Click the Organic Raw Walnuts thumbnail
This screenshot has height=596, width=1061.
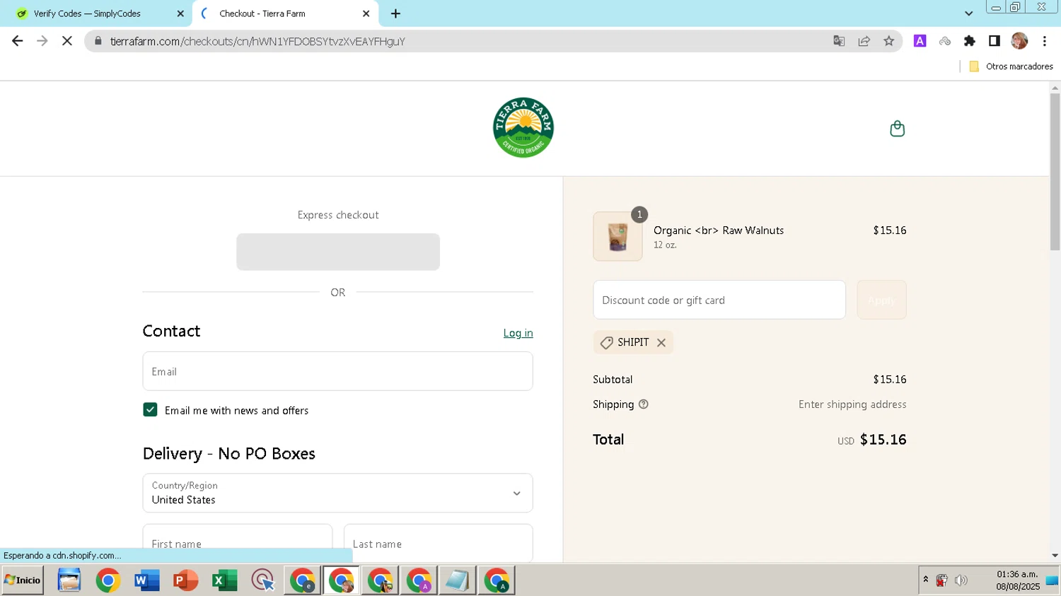(618, 237)
